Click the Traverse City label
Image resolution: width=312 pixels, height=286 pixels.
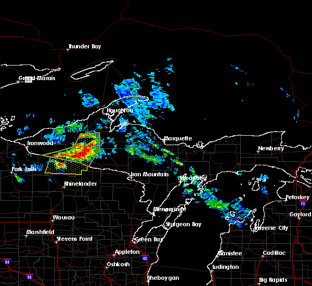point(272,228)
